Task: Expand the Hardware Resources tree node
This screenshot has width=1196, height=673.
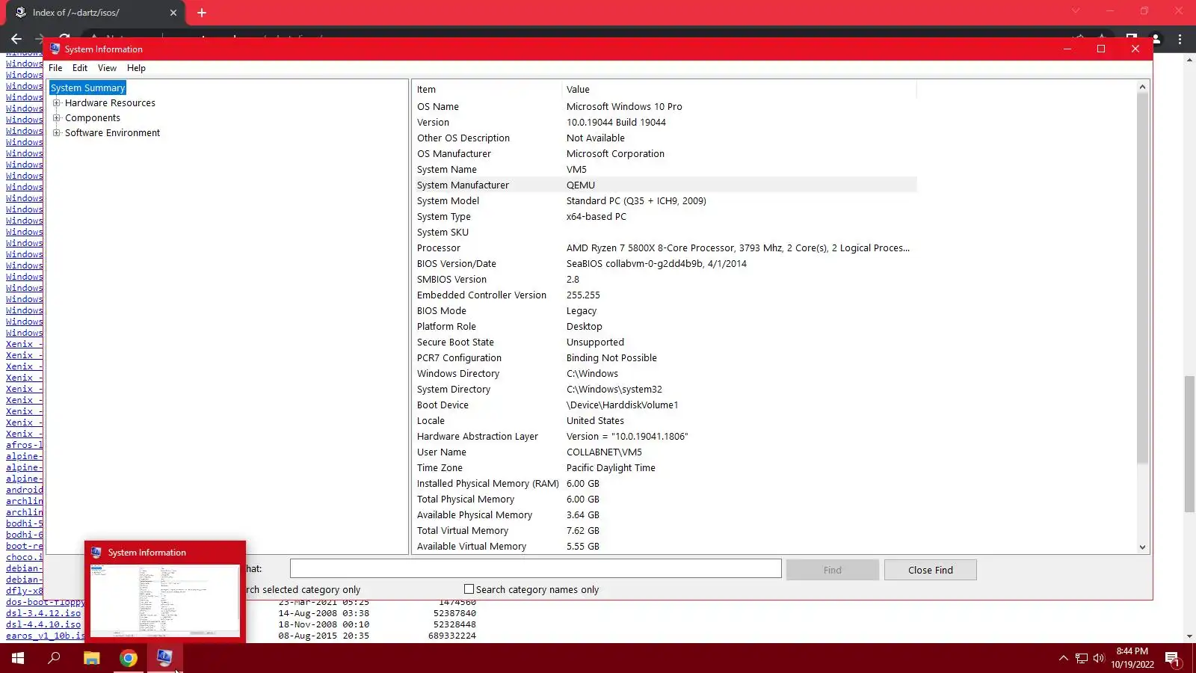Action: pos(56,103)
